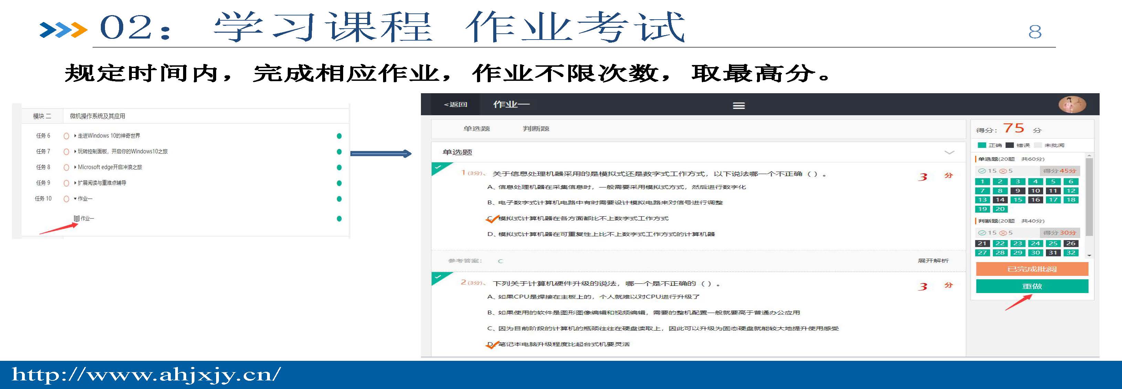Switch to the 单选题 tab
Screen dimensions: 1122x389
pyautogui.click(x=476, y=129)
